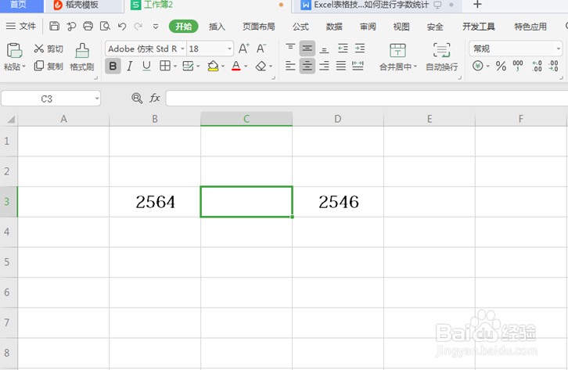Toggle Underline formatting
Image resolution: width=568 pixels, height=370 pixels.
(146, 66)
